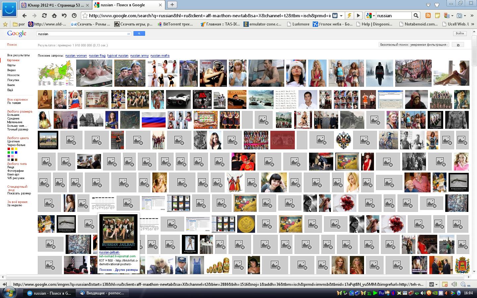Select 'Карты' search category
The width and height of the screenshot is (477, 298).
tap(11, 65)
